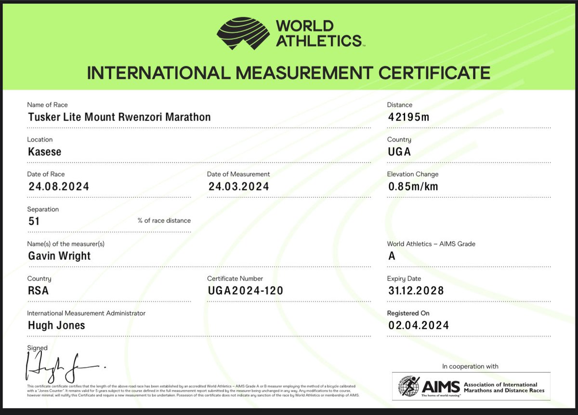Click the race name 'Tusker Lite Mount Rwenzori Marathon'
Image resolution: width=578 pixels, height=415 pixels.
click(119, 117)
